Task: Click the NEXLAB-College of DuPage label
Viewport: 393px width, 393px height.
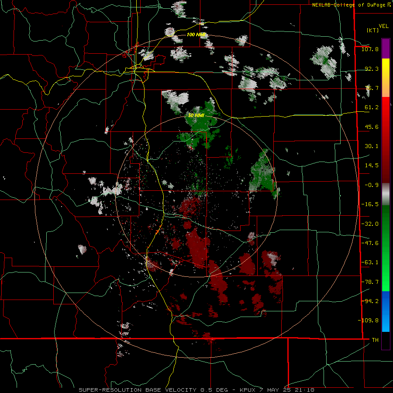Action: click(349, 5)
